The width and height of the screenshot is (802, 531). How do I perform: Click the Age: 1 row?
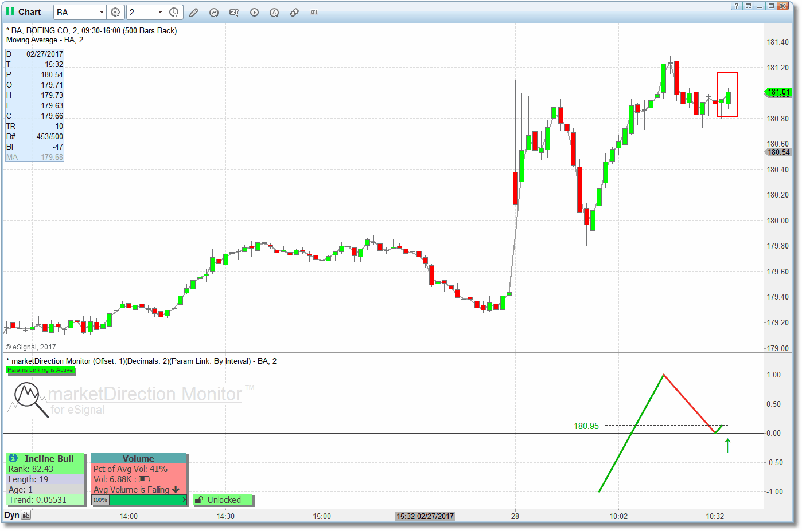tap(46, 490)
